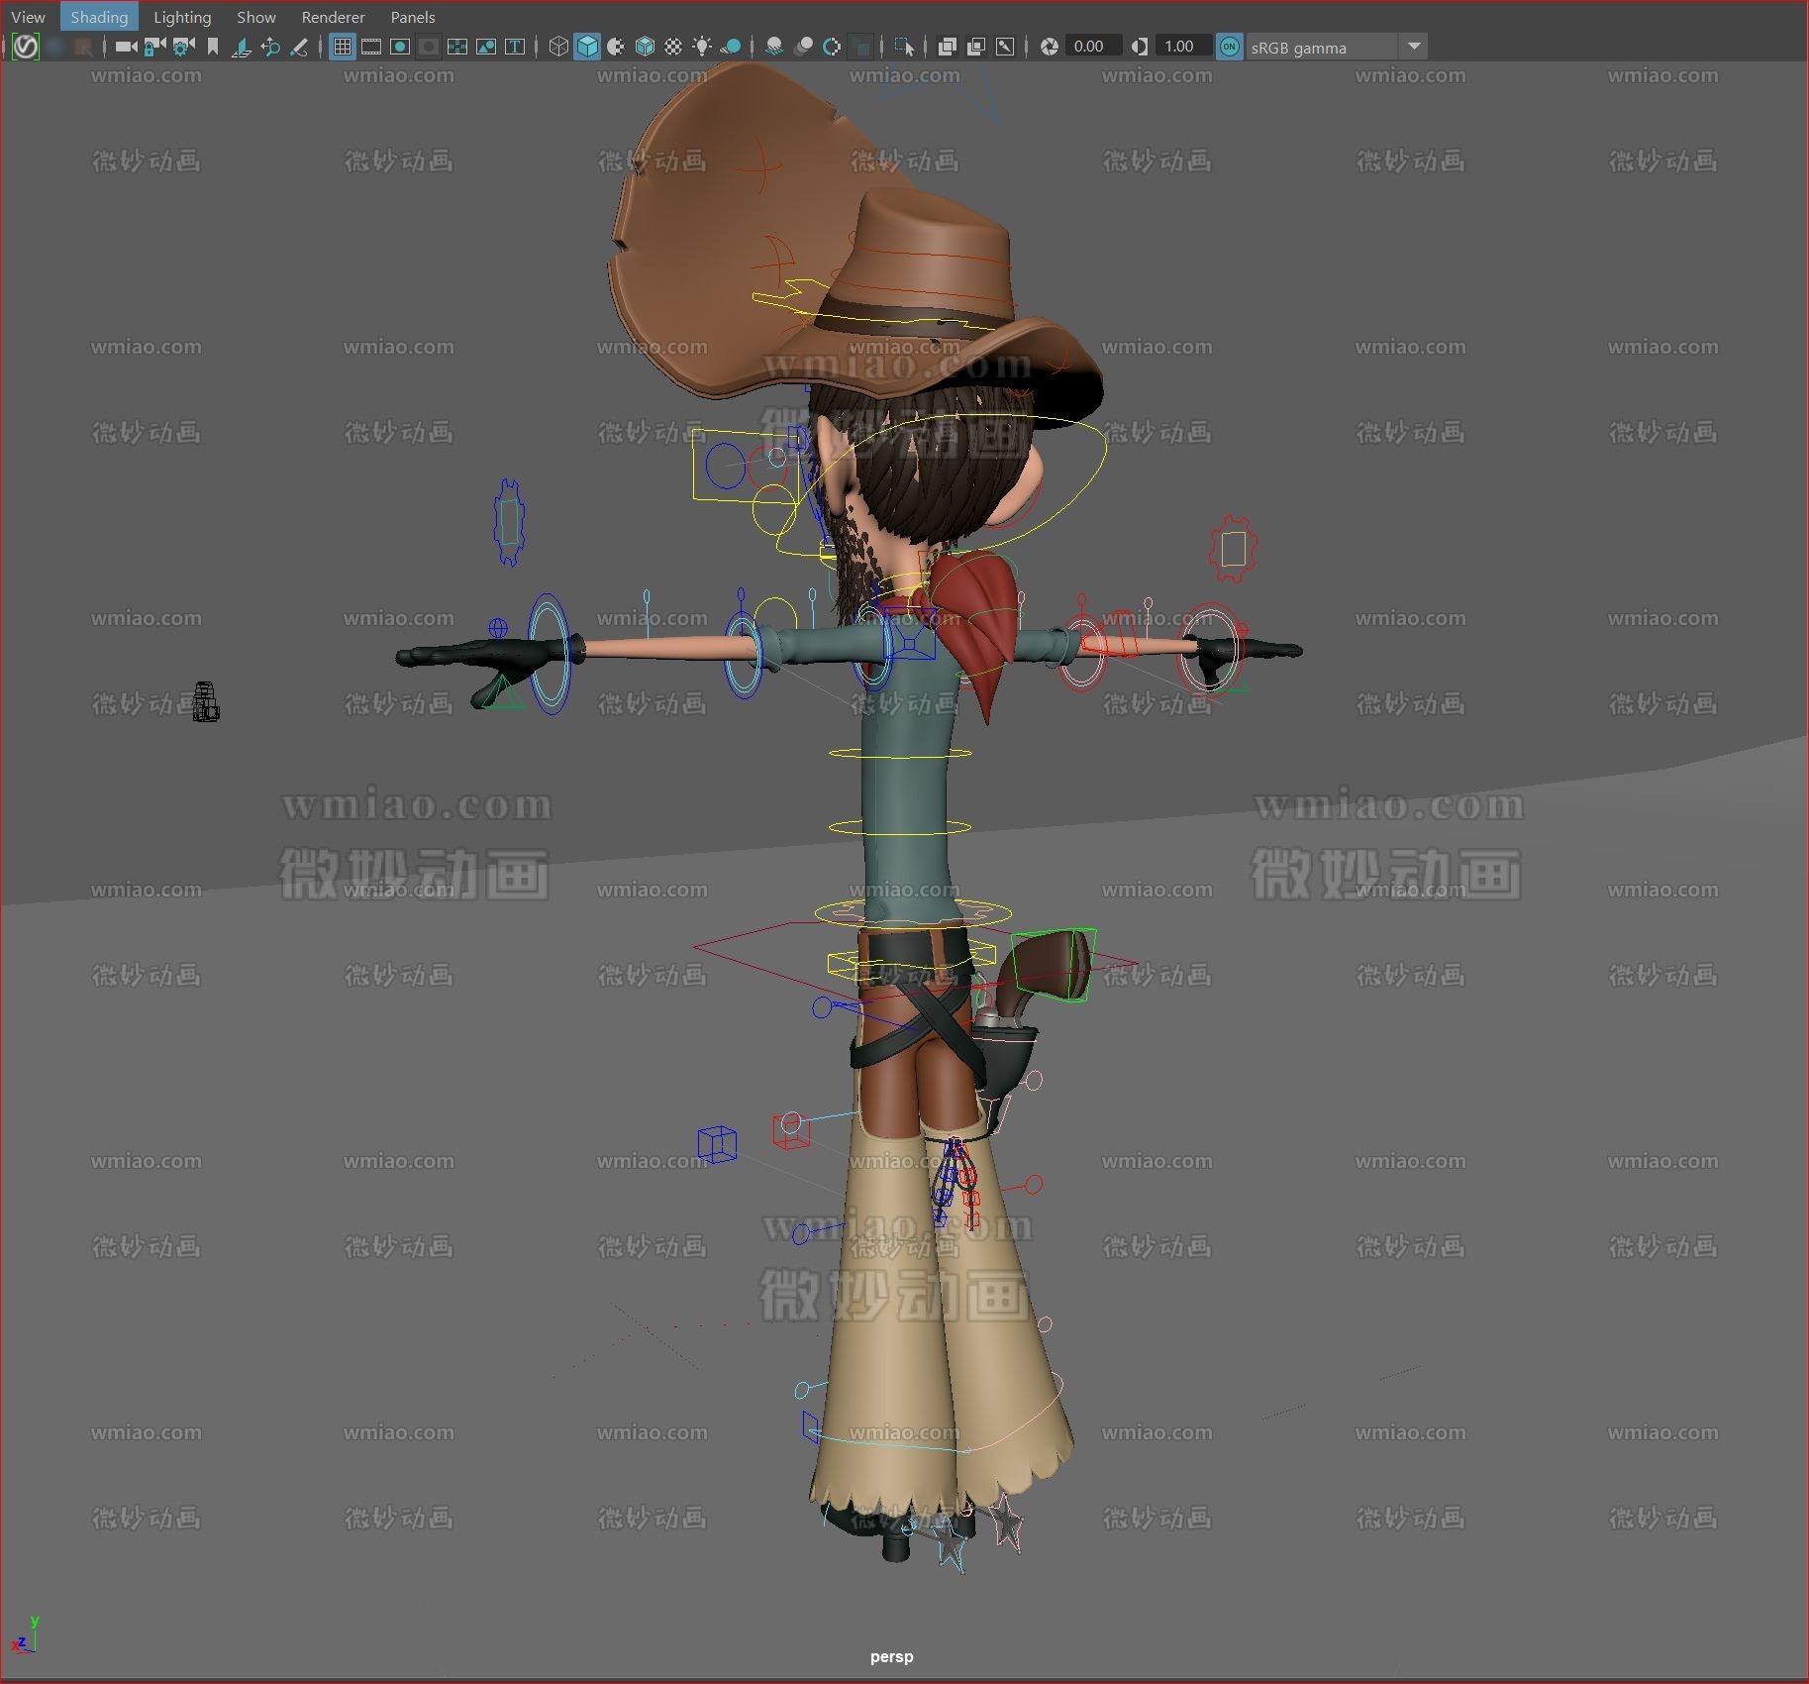1809x1684 pixels.
Task: Toggle smooth shading for the viewport
Action: click(x=587, y=46)
